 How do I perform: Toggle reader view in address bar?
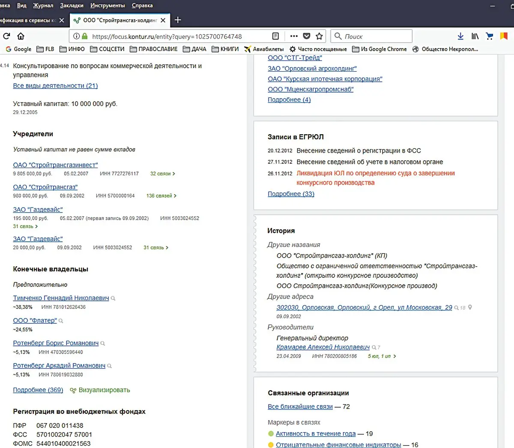point(275,36)
